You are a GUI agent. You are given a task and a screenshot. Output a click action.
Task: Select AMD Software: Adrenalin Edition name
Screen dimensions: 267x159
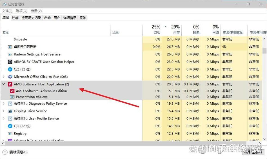pos(41,91)
